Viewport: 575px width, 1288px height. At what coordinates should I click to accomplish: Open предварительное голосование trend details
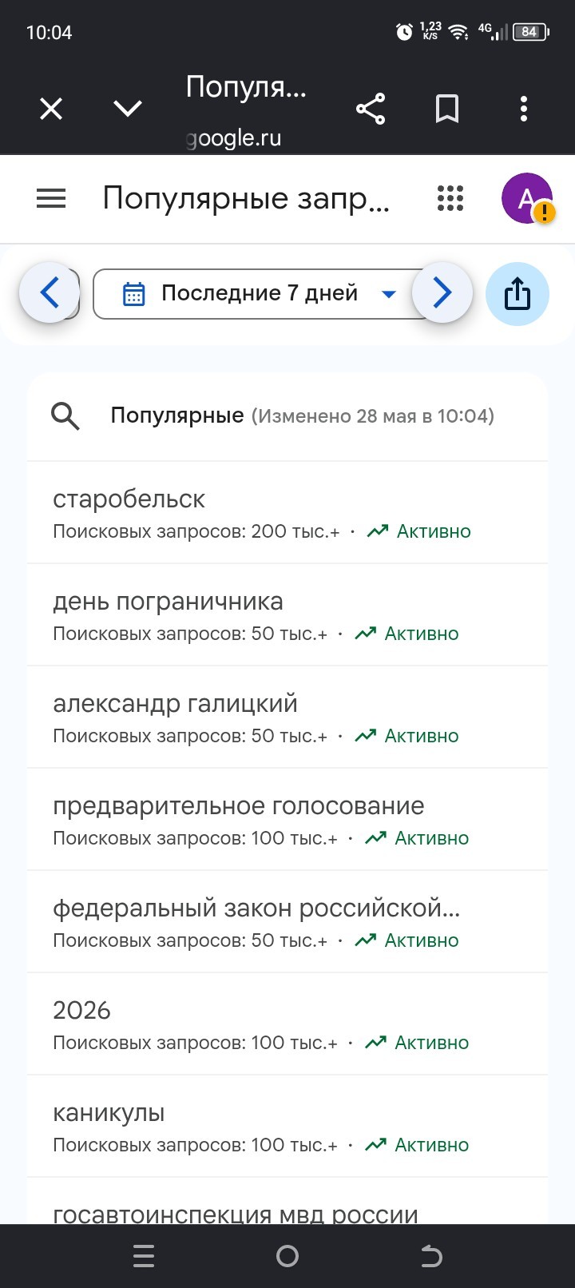pyautogui.click(x=287, y=820)
